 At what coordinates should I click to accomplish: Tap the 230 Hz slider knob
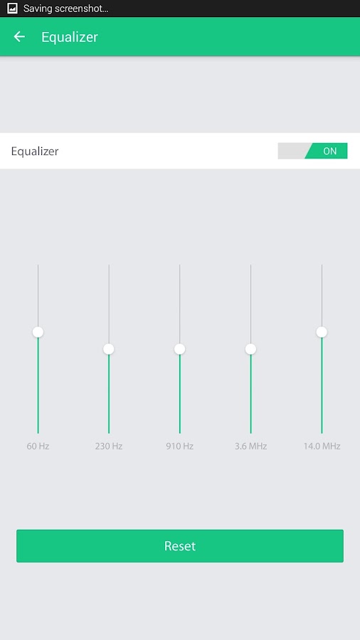point(109,349)
